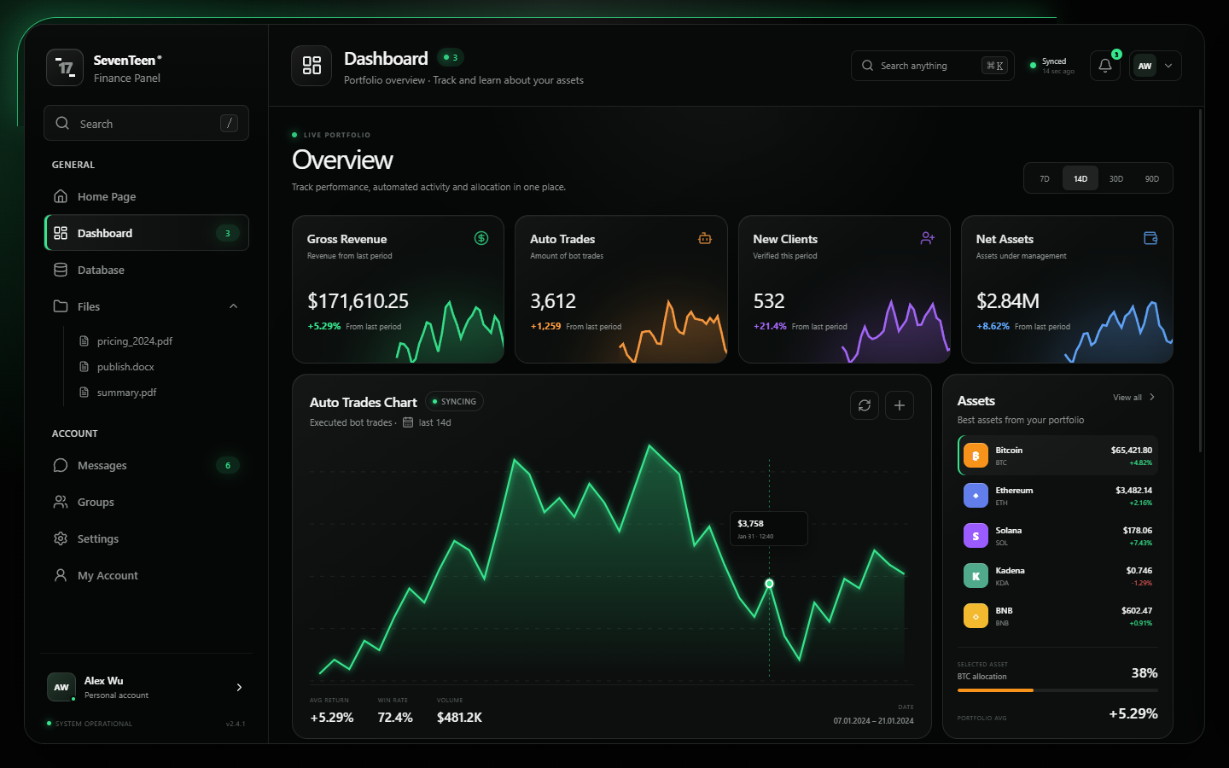This screenshot has width=1229, height=768.
Task: Click the Search anything field
Action: click(932, 66)
